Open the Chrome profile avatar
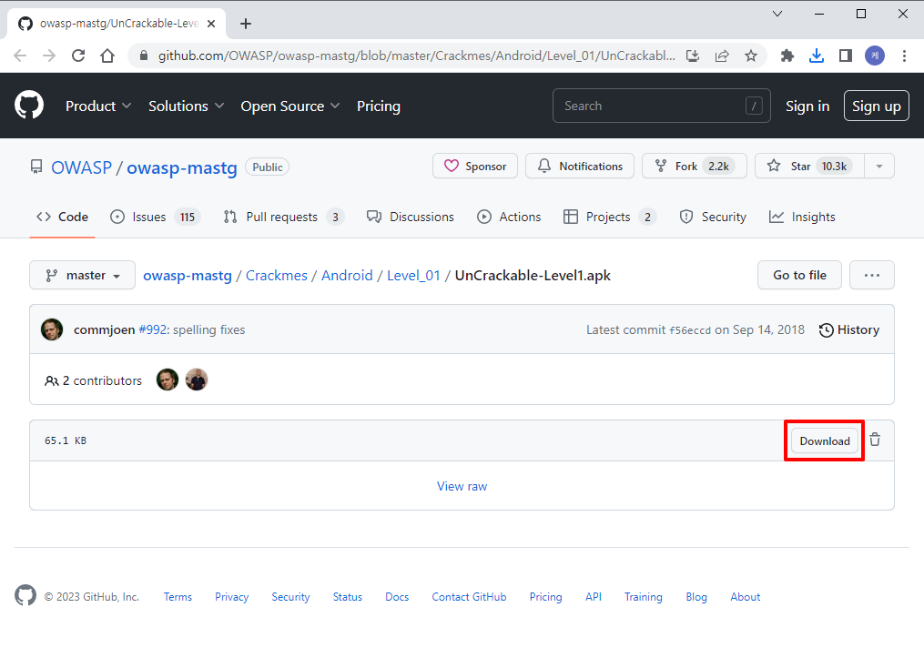The width and height of the screenshot is (924, 658). click(x=875, y=56)
